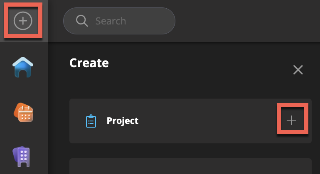Go to Home from the sidebar
Viewport: 320px width, 174px height.
(23, 67)
